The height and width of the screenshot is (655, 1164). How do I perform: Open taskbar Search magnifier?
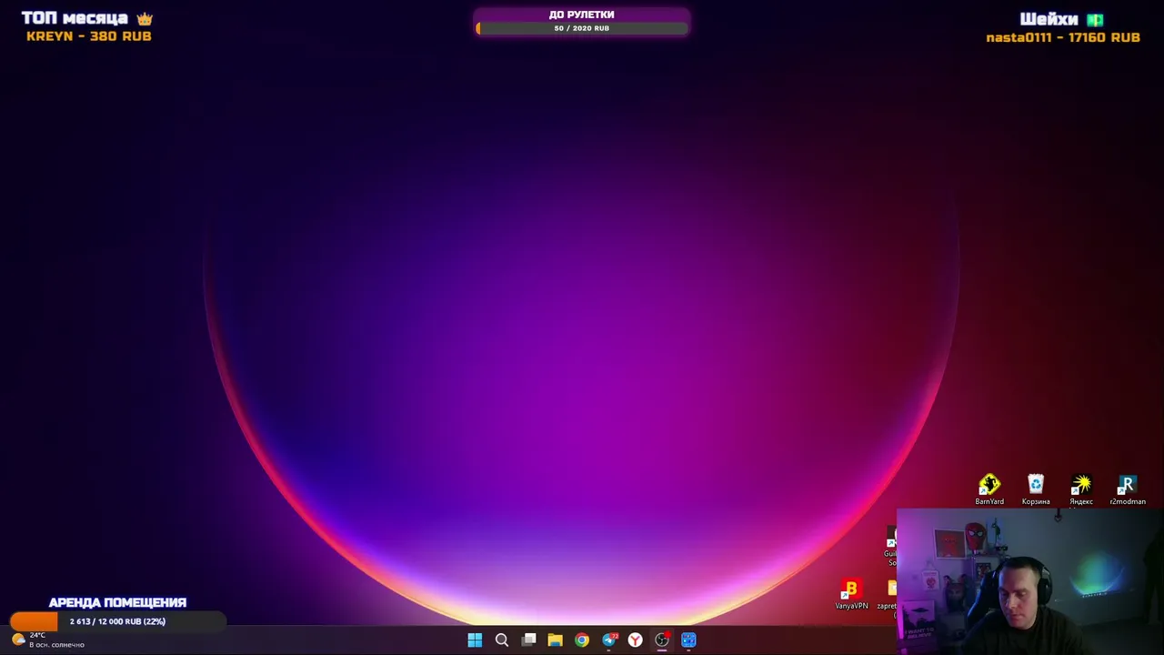[502, 640]
